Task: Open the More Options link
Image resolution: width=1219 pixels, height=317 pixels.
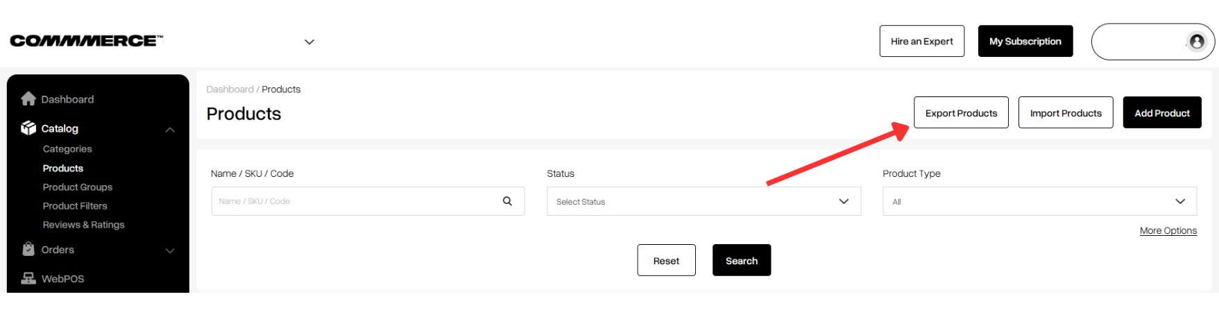Action: point(1168,230)
